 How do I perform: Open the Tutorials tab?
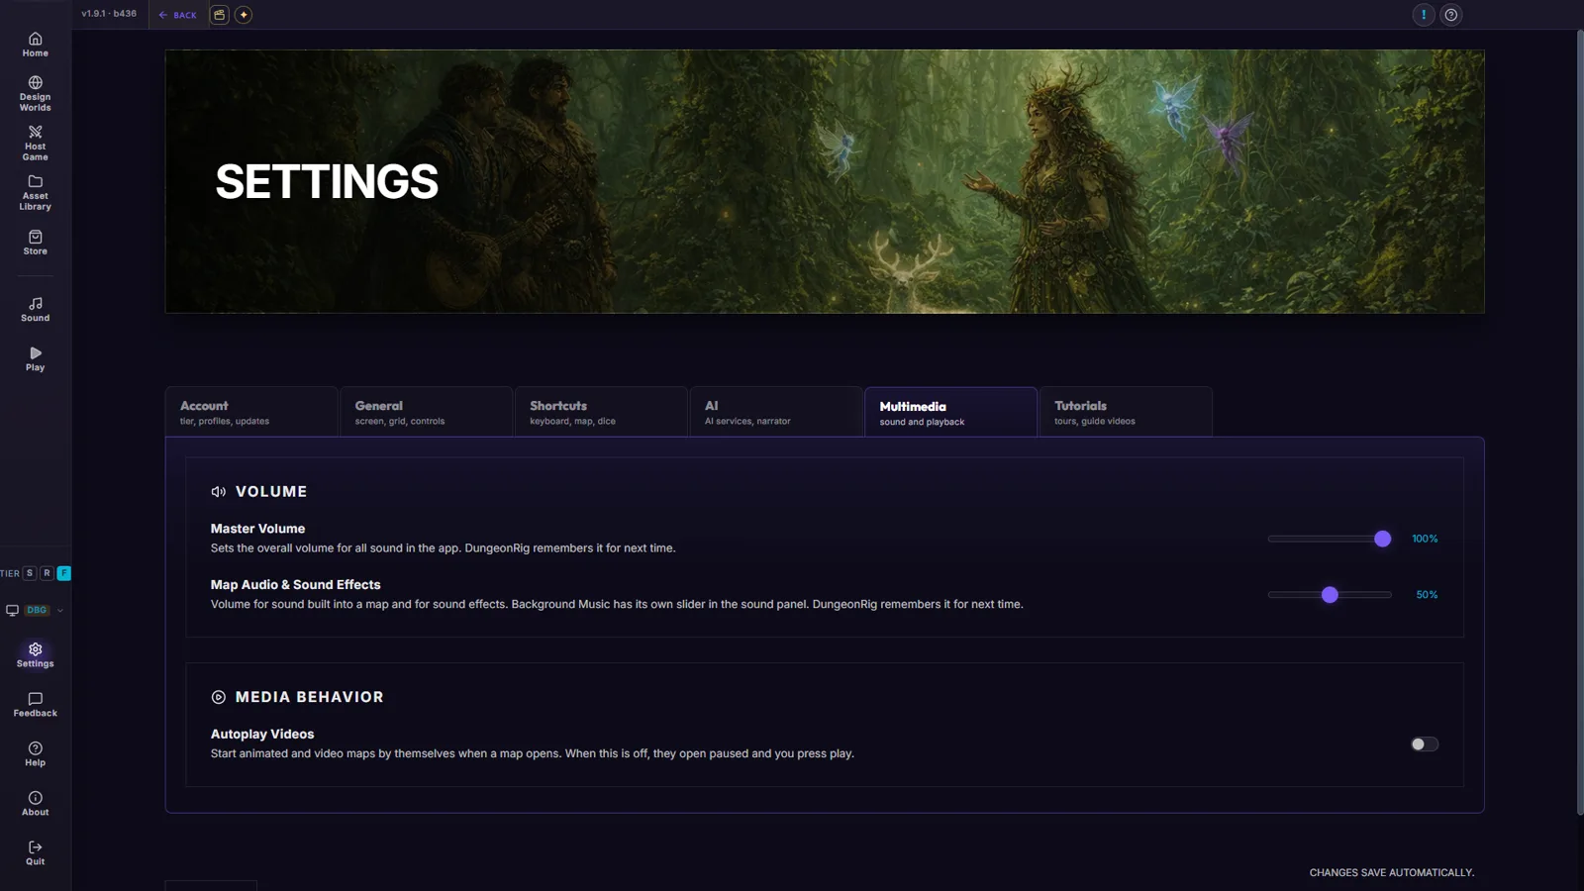tap(1126, 412)
